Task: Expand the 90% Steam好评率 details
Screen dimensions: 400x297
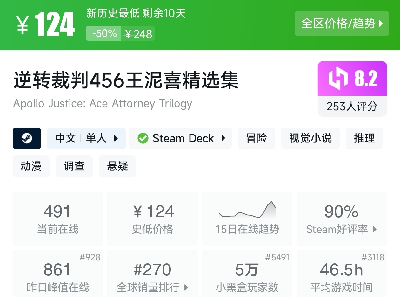Action: 342,219
